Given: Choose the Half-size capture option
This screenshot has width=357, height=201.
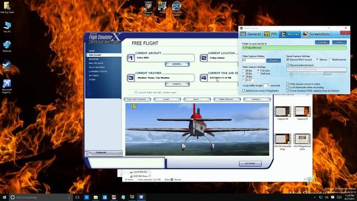Looking at the screenshot, I should point(258,74).
